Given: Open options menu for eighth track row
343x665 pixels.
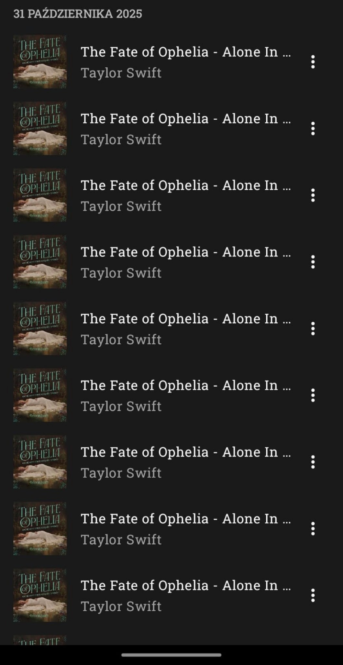Looking at the screenshot, I should click(313, 528).
